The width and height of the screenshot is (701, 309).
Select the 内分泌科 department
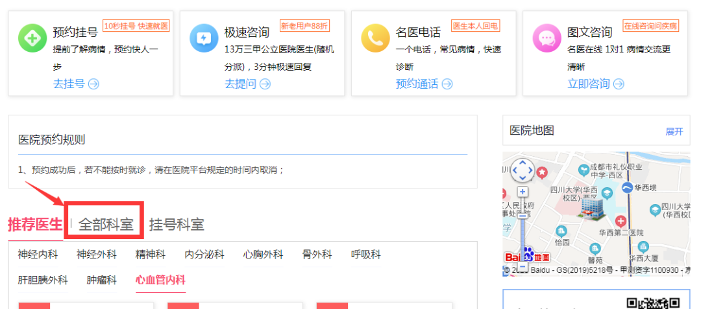(204, 255)
